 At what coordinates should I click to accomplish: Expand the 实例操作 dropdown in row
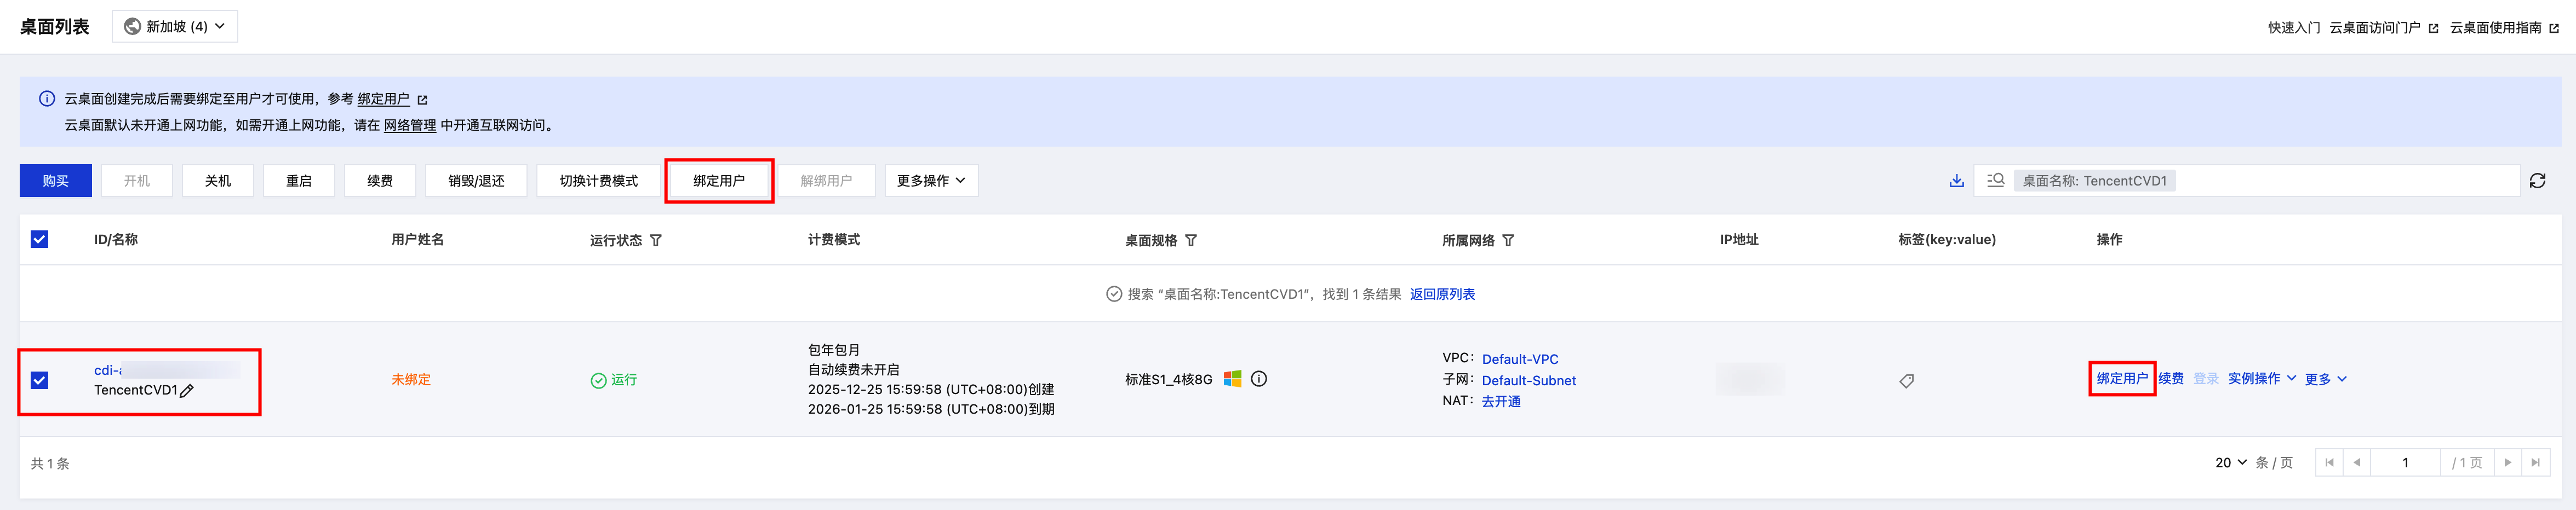click(2261, 379)
